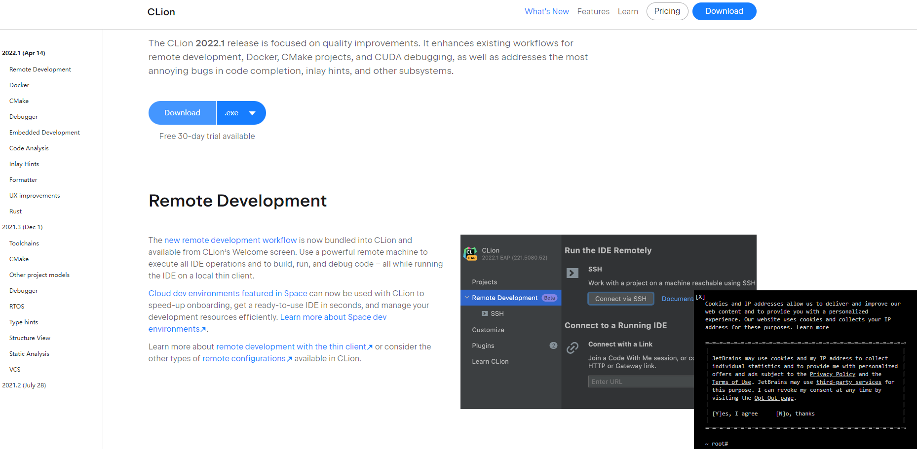Go to Debugger under 2021.3 in sidebar

tap(23, 291)
